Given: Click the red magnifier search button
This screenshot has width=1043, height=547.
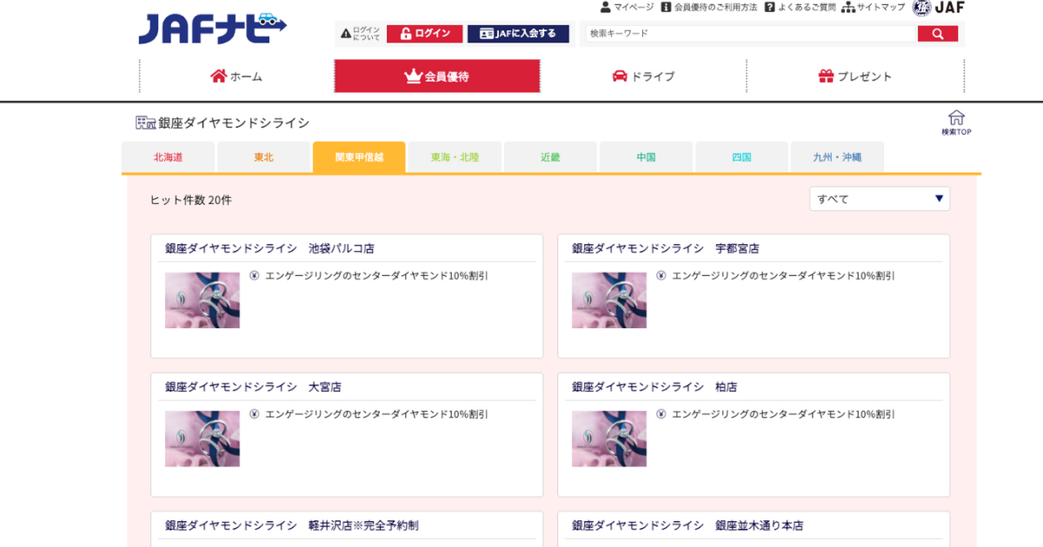Looking at the screenshot, I should point(938,34).
